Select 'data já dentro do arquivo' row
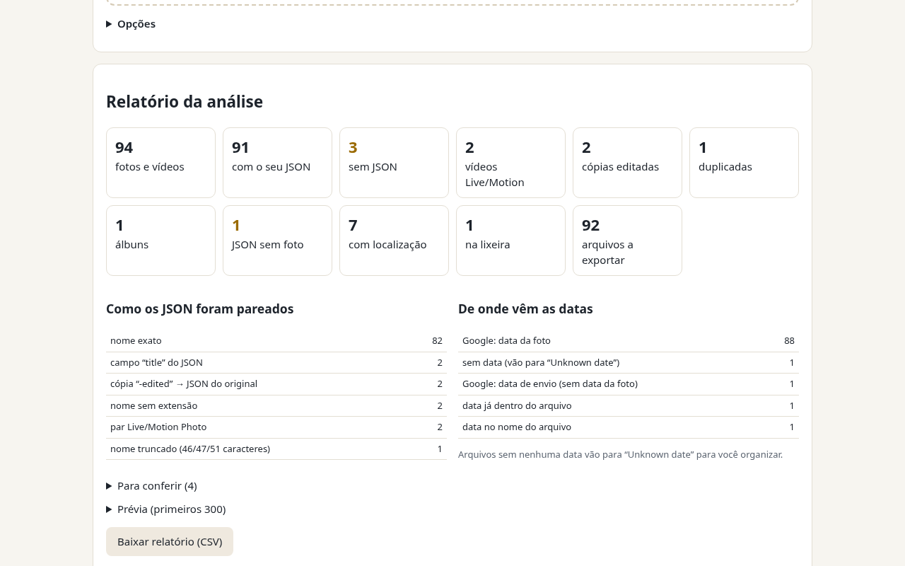The height and width of the screenshot is (566, 905). 629,406
